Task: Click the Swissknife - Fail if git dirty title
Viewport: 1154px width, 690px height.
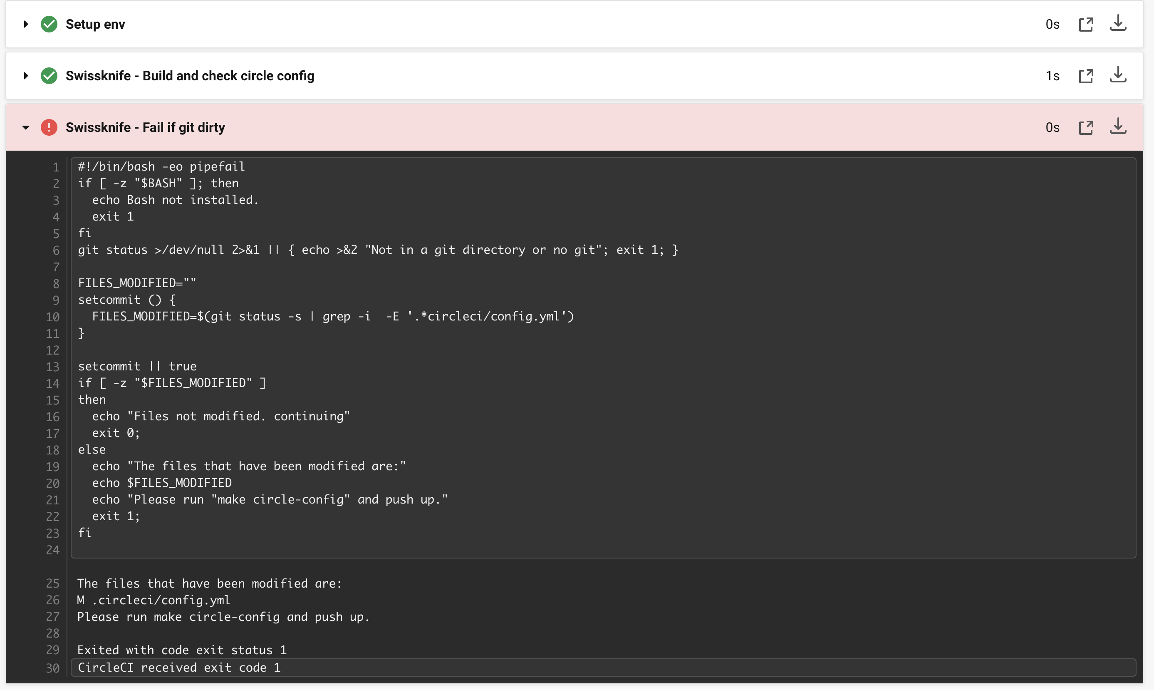Action: point(146,127)
